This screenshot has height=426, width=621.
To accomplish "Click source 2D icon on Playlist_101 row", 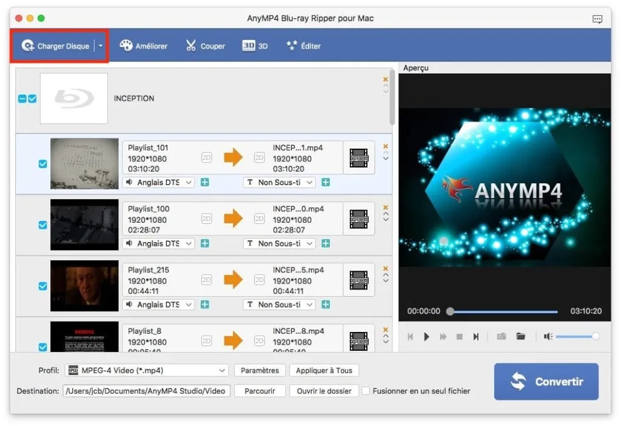I will point(206,158).
